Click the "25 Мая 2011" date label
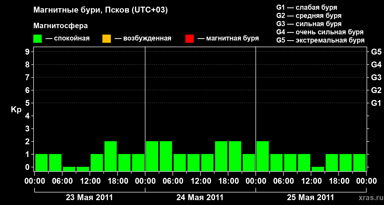 (x=311, y=198)
